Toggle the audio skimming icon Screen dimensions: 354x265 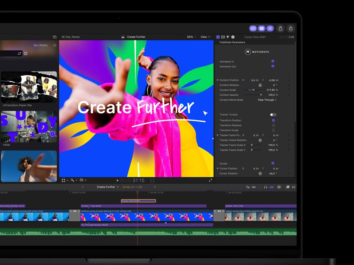pos(254,187)
